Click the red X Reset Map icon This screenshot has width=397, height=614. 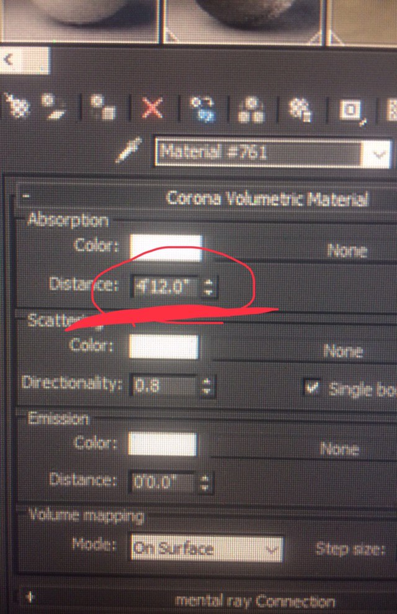coord(152,108)
